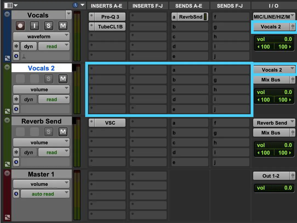The height and width of the screenshot is (223, 297).
Task: Click empty send slot b on Vocals 2
Action: pos(190,80)
